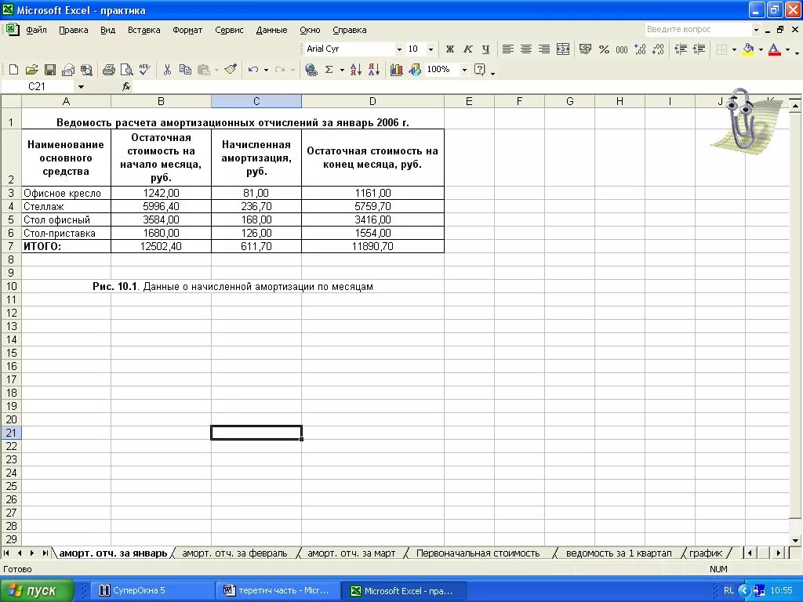Sort ascending with А-Я icon
The height and width of the screenshot is (602, 803).
356,70
